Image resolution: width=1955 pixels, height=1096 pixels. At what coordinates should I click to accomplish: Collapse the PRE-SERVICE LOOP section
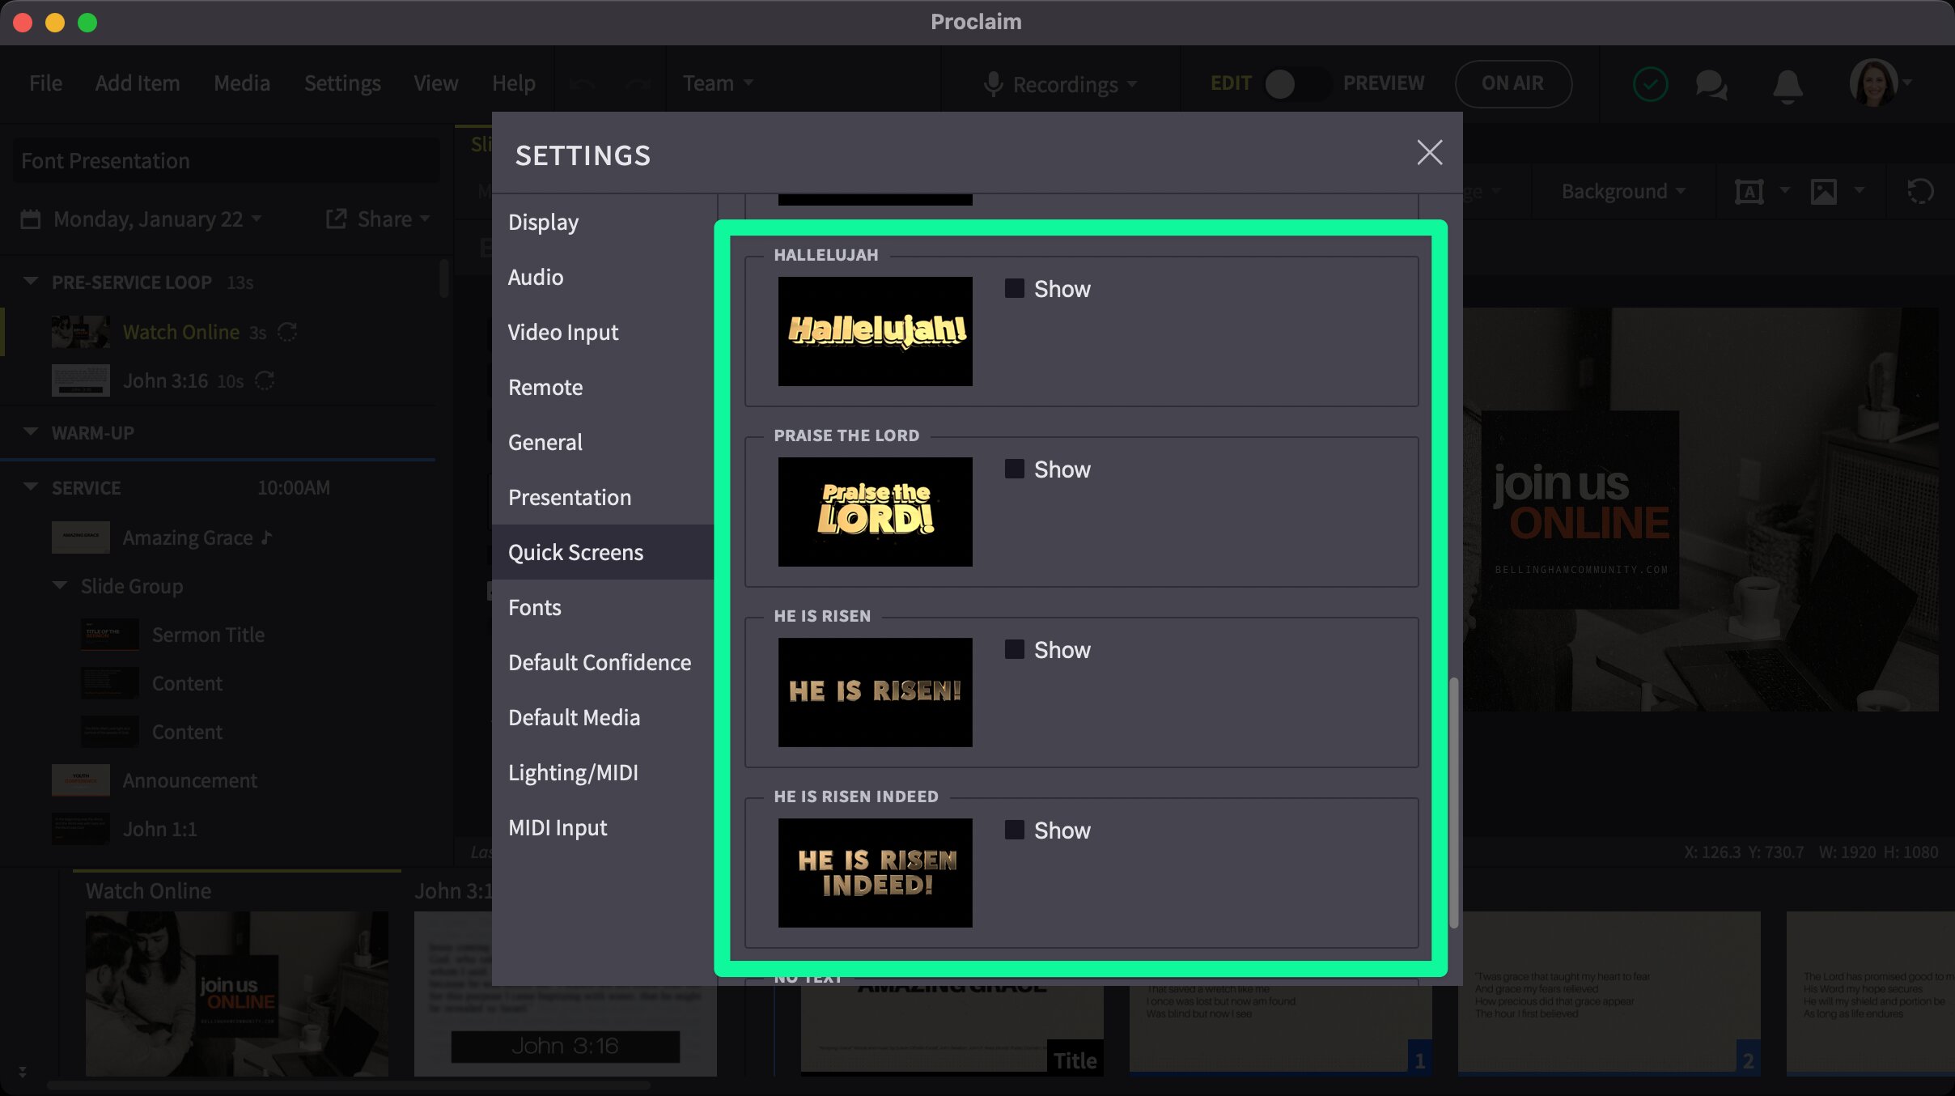30,282
